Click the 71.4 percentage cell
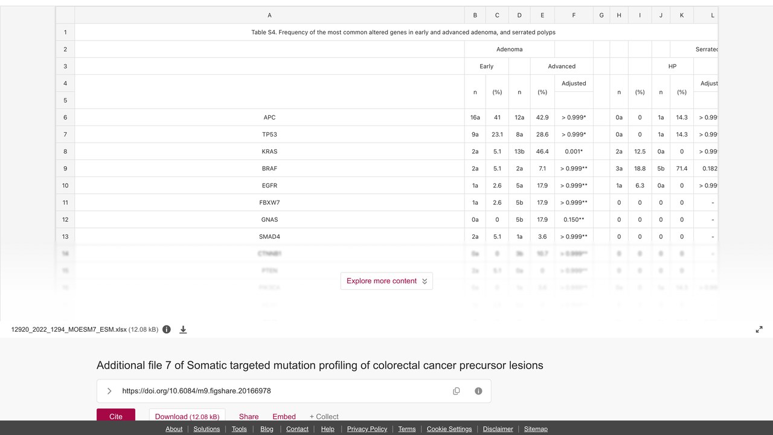This screenshot has width=773, height=435. [682, 169]
